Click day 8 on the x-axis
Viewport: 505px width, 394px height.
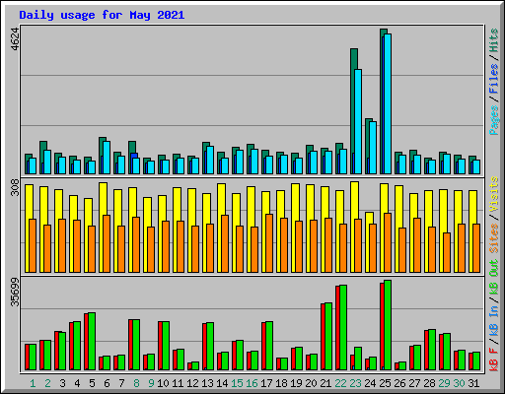(136, 383)
